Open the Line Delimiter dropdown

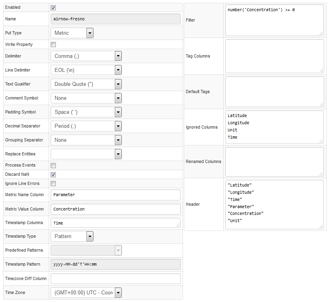click(86, 70)
